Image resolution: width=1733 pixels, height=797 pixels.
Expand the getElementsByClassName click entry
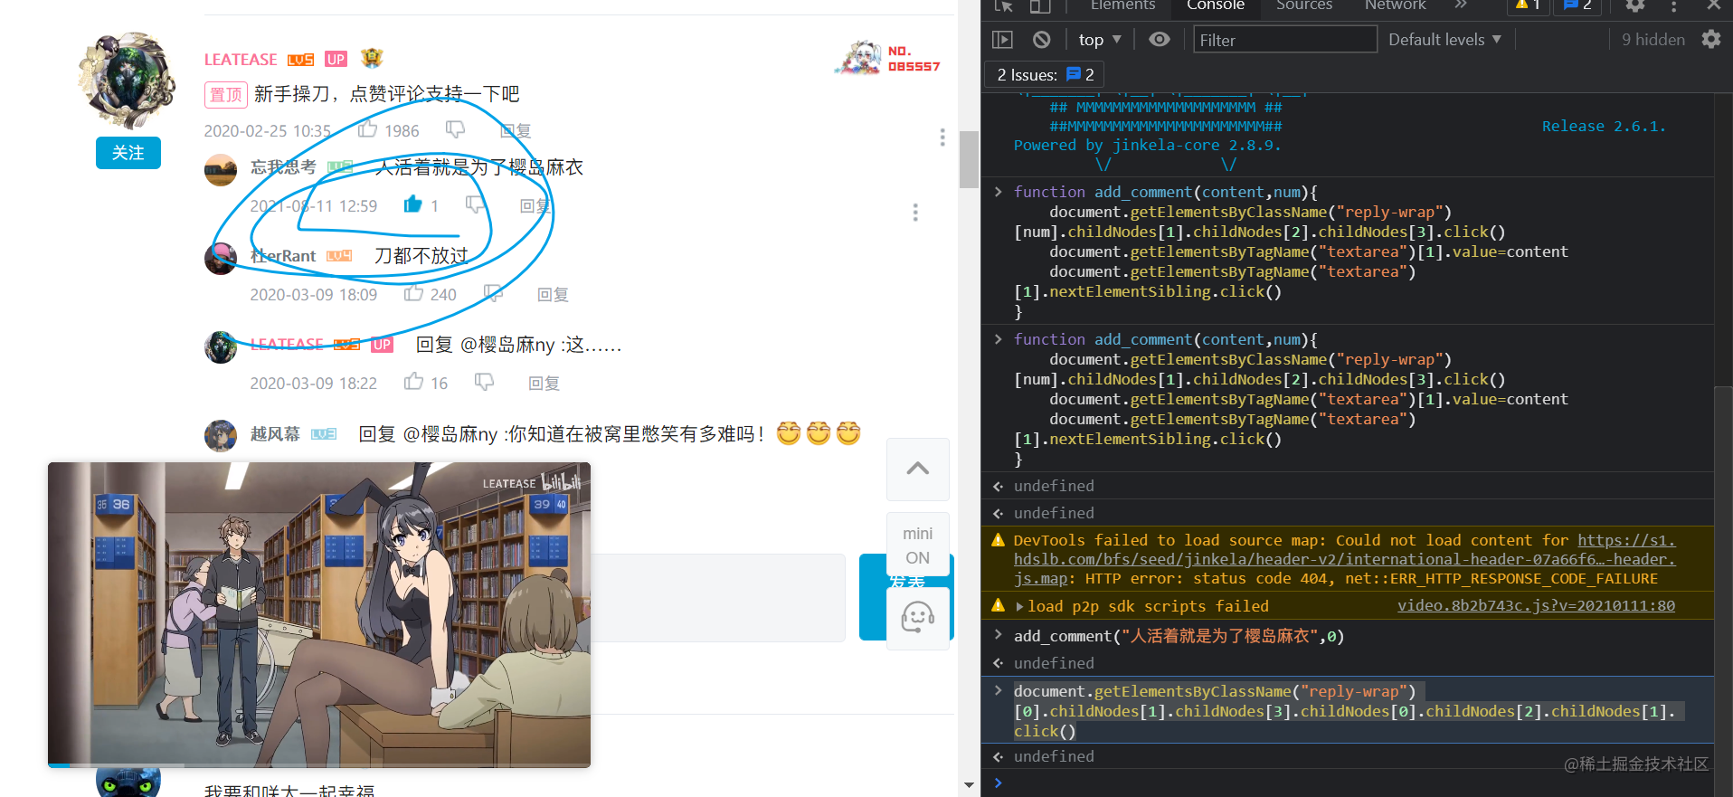(999, 691)
